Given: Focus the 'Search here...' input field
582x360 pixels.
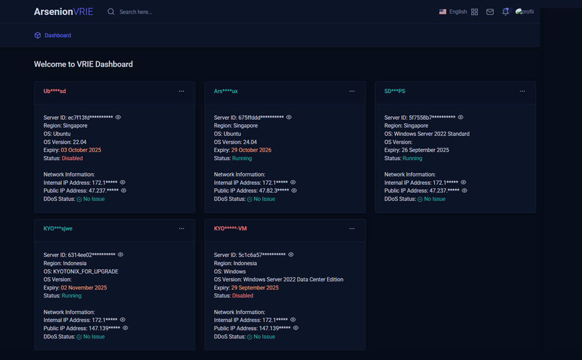Looking at the screenshot, I should click(156, 12).
